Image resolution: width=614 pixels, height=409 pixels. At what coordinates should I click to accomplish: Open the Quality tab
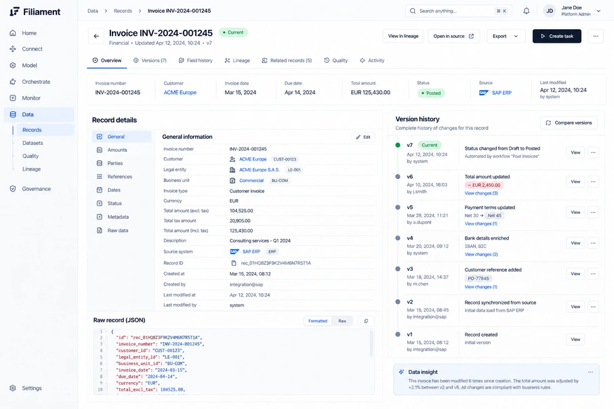point(336,60)
